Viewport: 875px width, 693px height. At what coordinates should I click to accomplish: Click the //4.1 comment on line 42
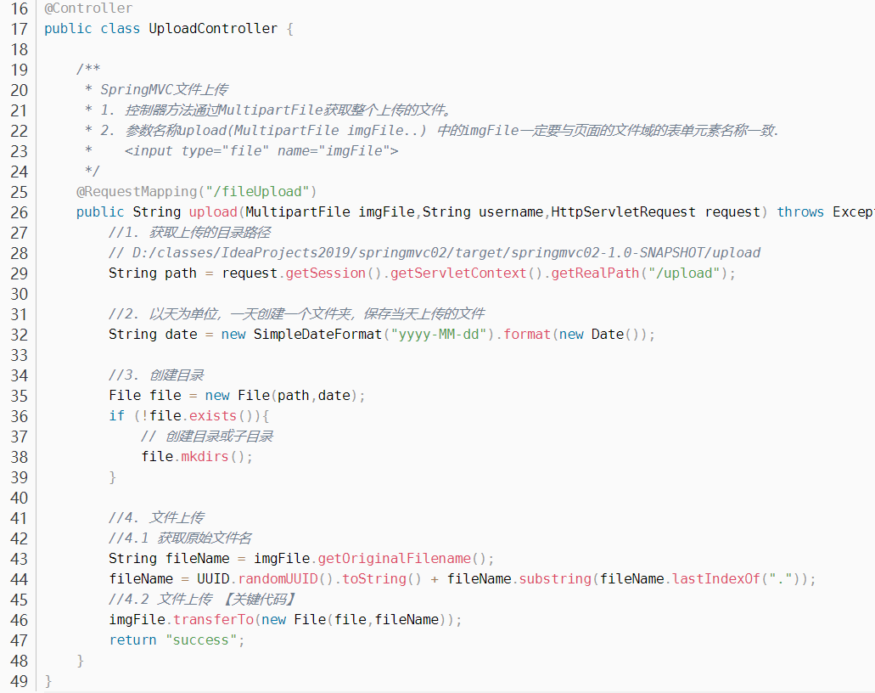(180, 538)
